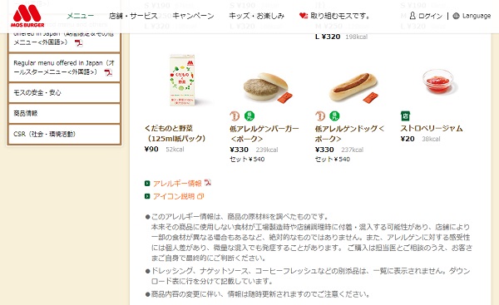Open the アレルギー情報 link

[x=177, y=184]
